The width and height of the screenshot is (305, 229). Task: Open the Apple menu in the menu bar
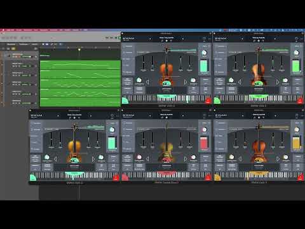tap(3, 30)
